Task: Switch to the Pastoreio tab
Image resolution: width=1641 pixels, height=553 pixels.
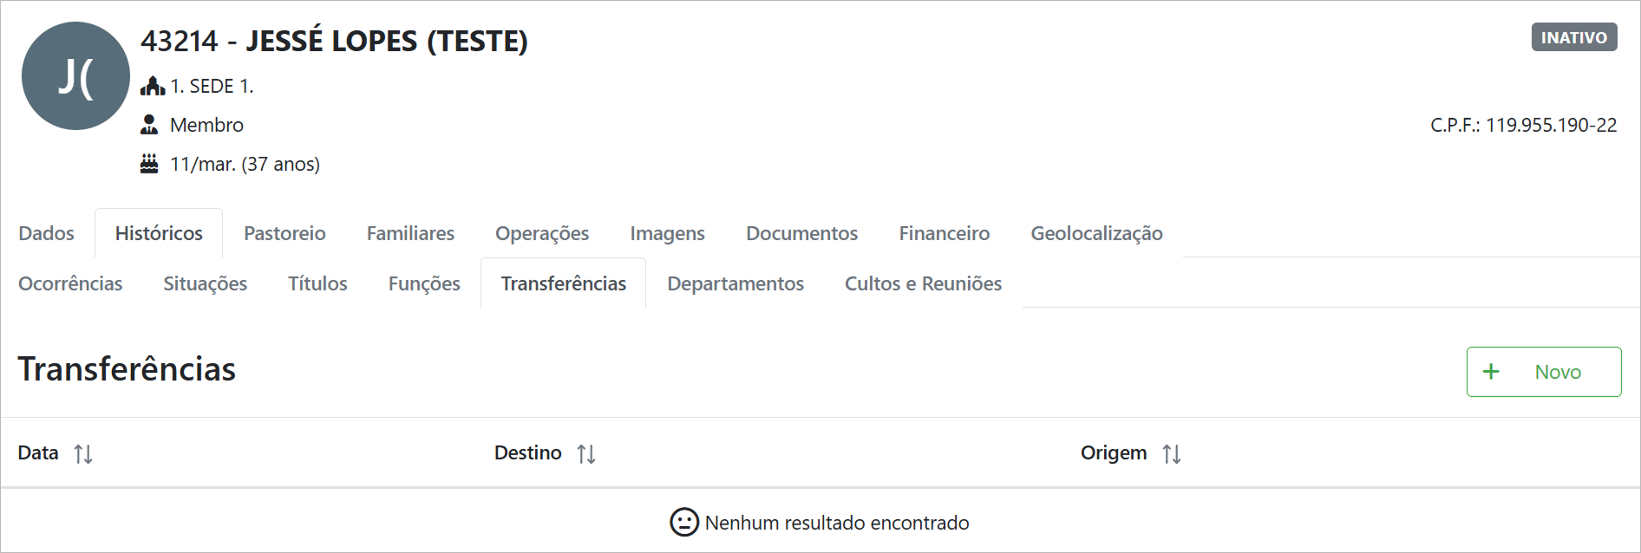Action: (x=284, y=233)
